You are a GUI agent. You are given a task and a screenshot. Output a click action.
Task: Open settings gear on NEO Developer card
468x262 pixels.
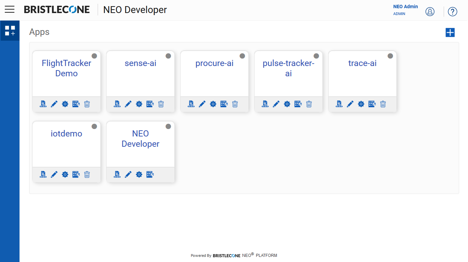click(139, 174)
